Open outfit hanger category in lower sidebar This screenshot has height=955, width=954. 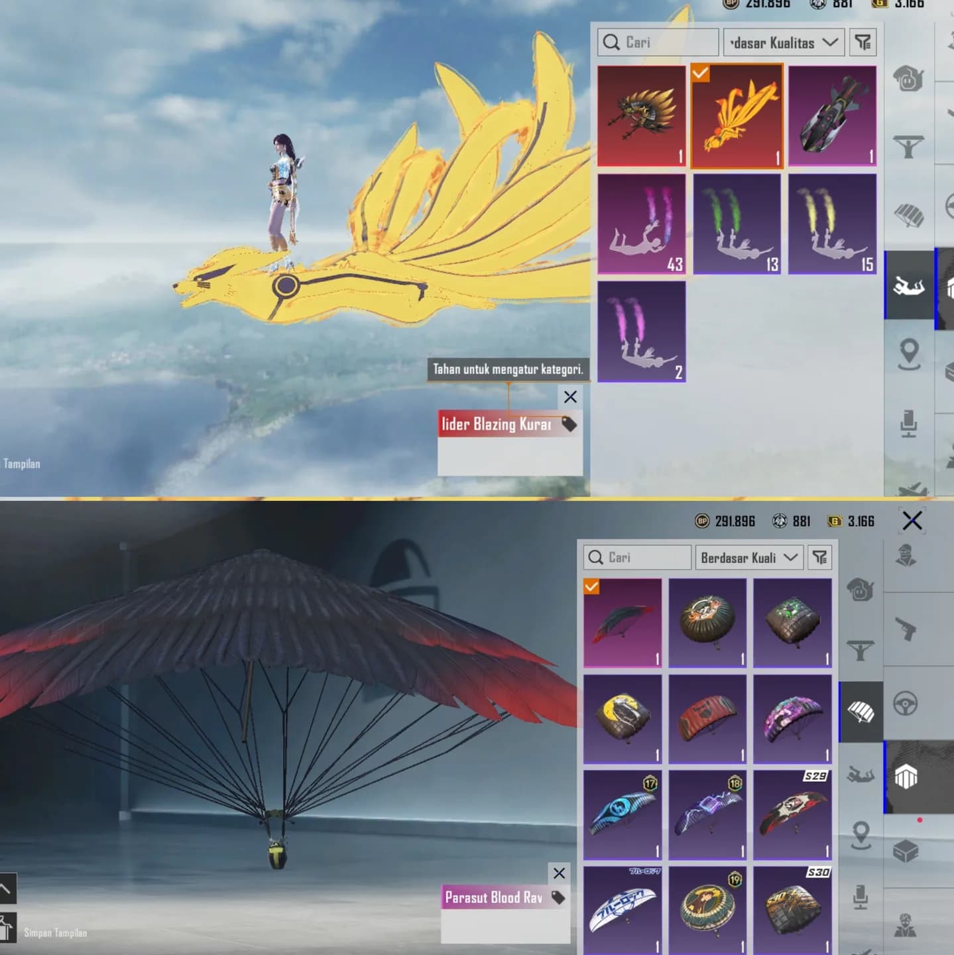coord(861,650)
